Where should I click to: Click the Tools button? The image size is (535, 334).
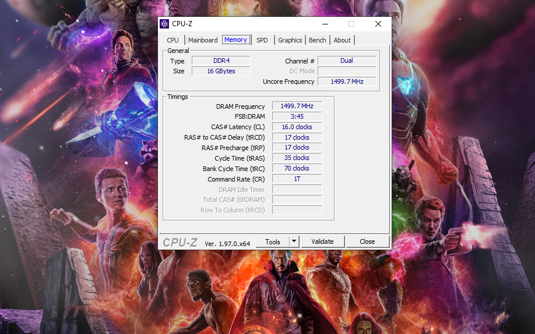(273, 241)
